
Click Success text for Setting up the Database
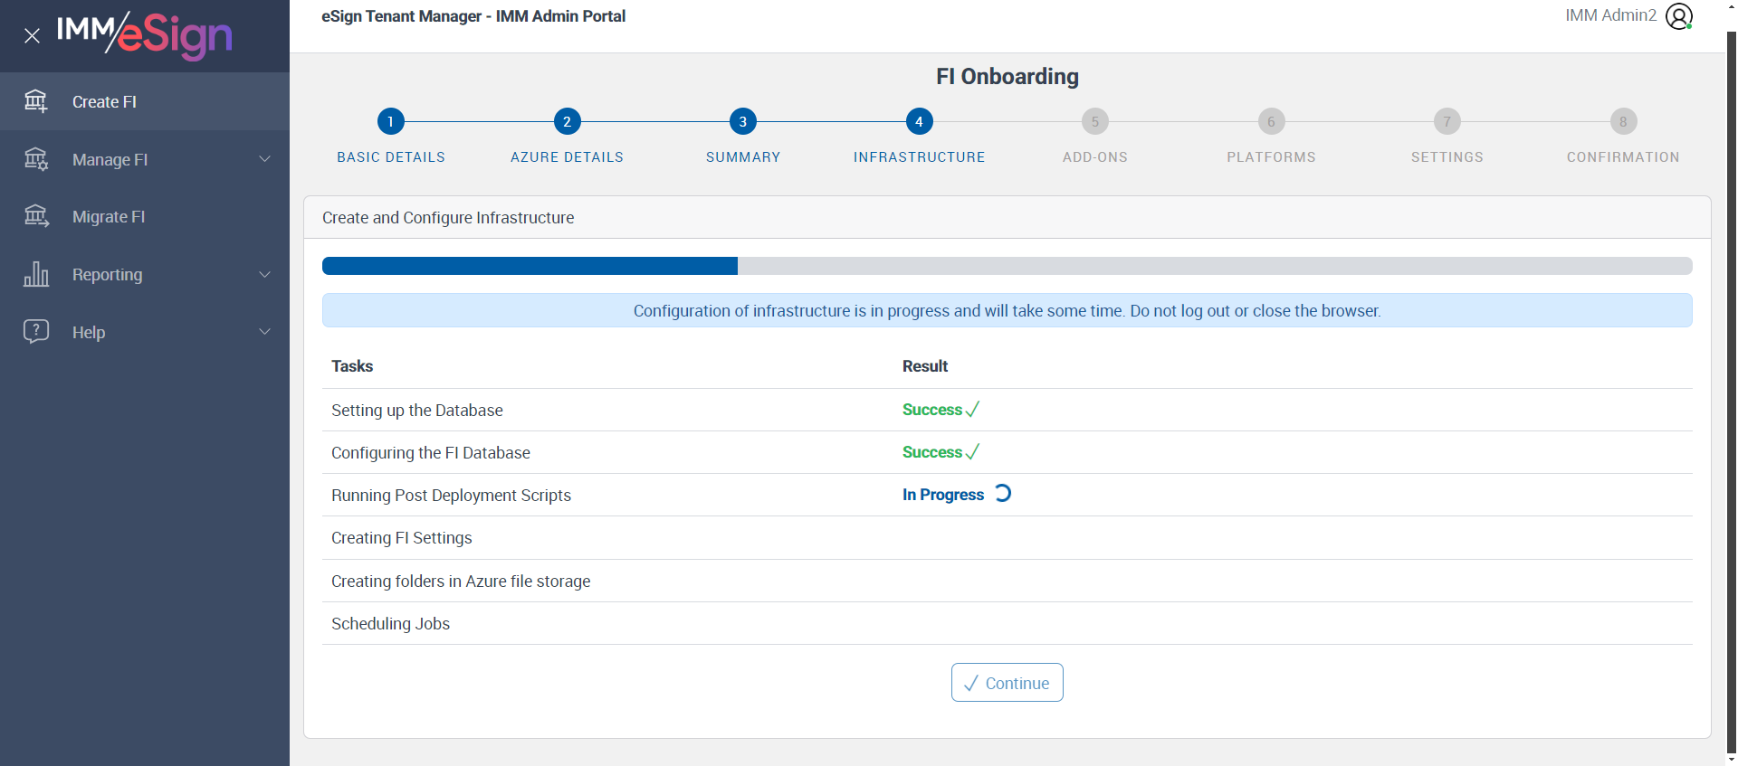point(932,410)
